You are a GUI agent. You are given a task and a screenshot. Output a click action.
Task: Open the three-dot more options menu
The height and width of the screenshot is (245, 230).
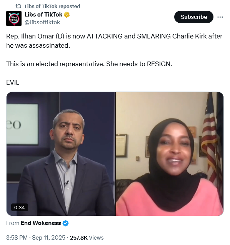click(x=220, y=17)
